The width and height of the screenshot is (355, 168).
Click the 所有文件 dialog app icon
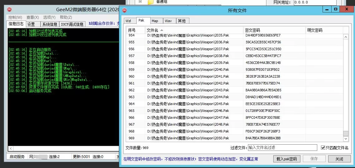[x=124, y=10]
